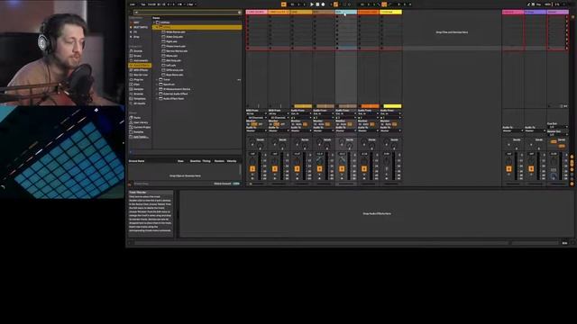The height and width of the screenshot is (324, 577).
Task: Click the tan track's pan knob
Action: coord(319,161)
